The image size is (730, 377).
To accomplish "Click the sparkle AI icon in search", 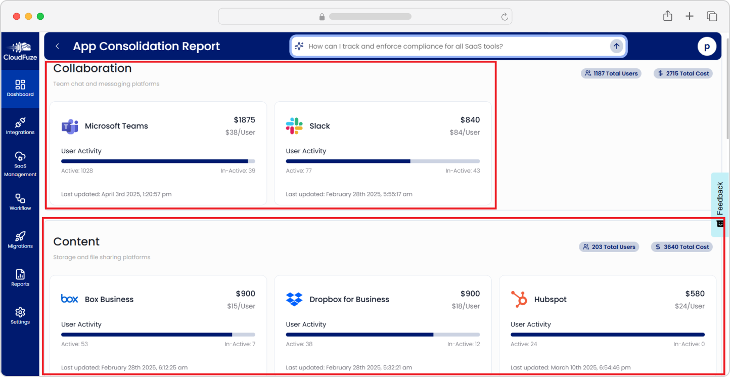I will 299,46.
